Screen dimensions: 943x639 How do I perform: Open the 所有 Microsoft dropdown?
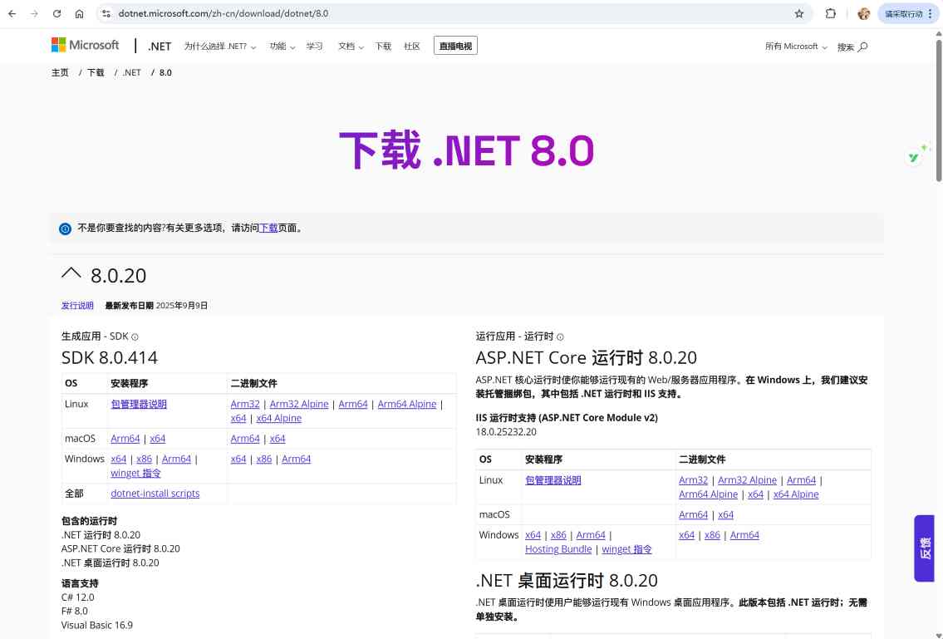795,47
